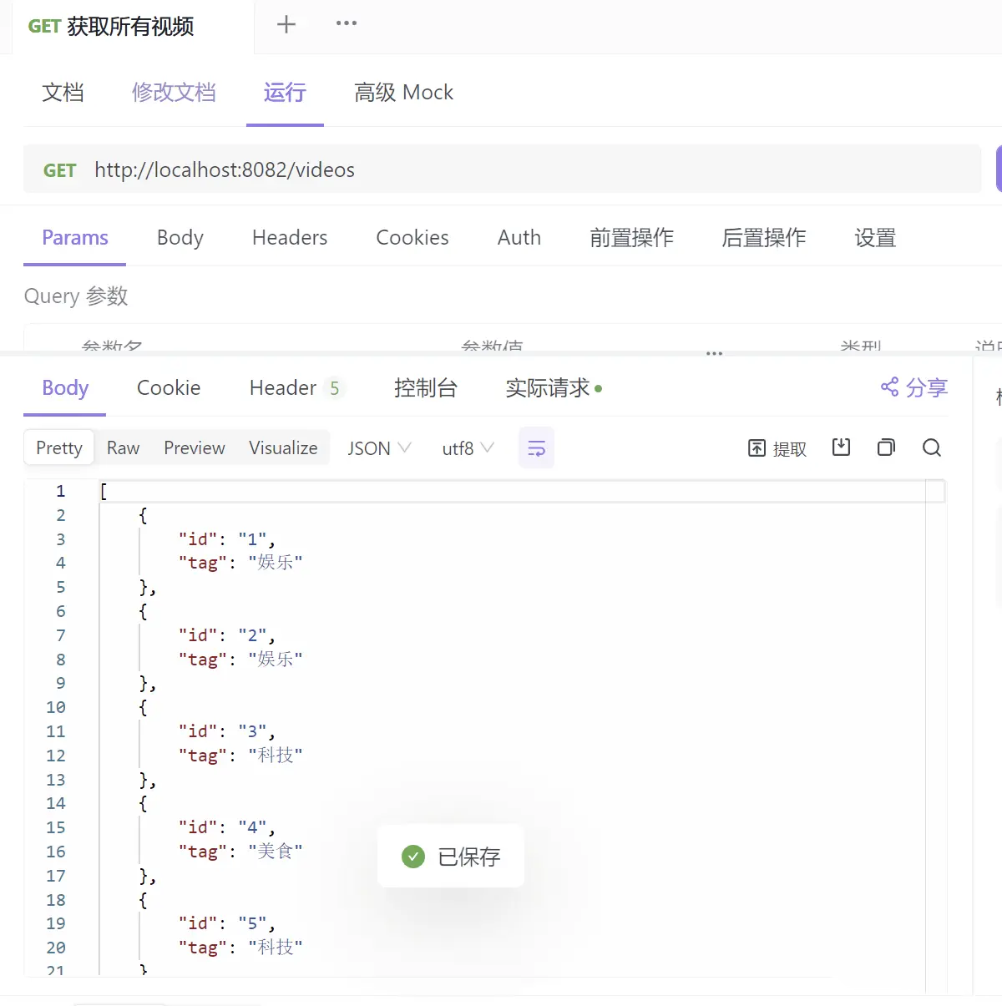1002x1006 pixels.
Task: Open the JSON format dropdown
Action: pyautogui.click(x=380, y=448)
